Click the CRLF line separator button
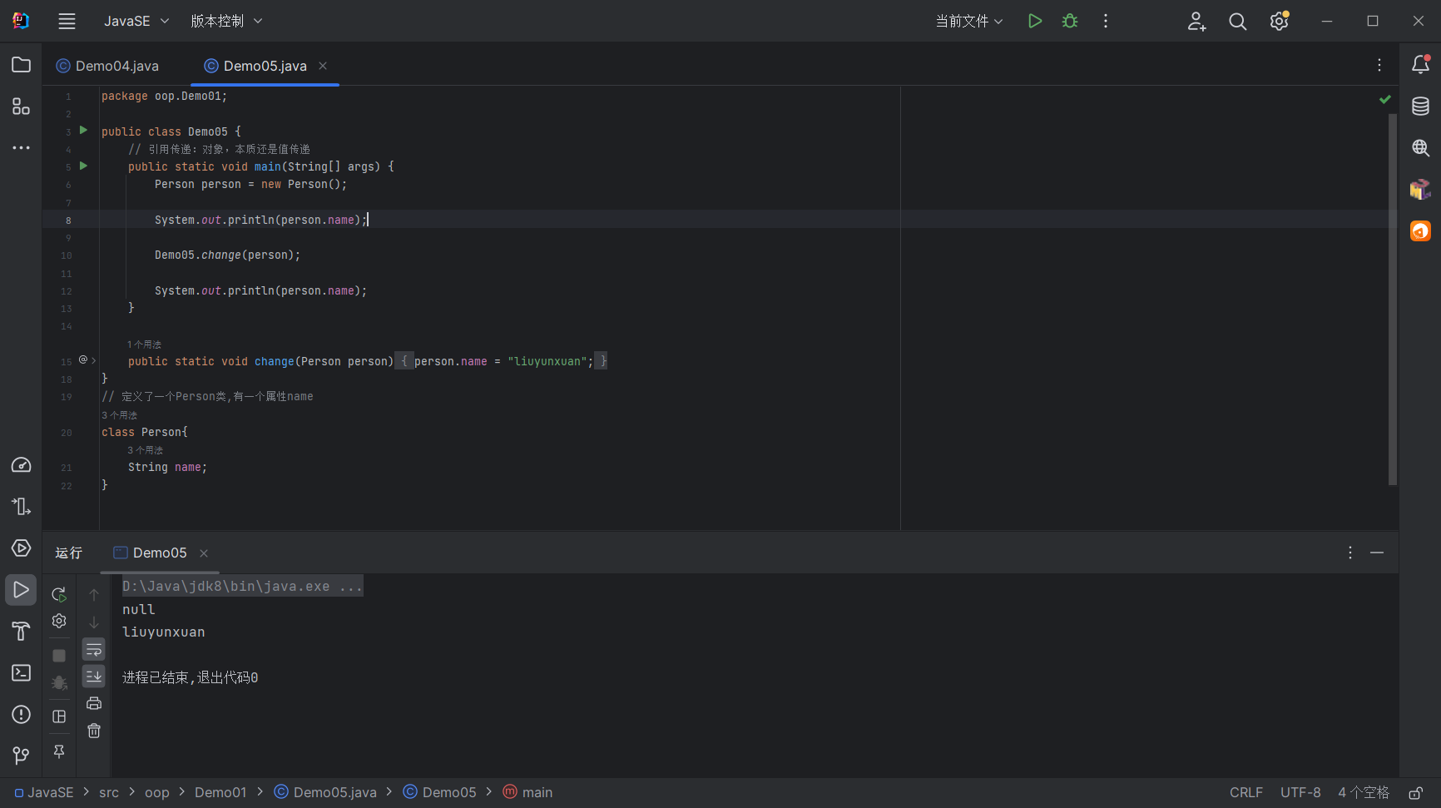Viewport: 1441px width, 808px height. [x=1245, y=793]
